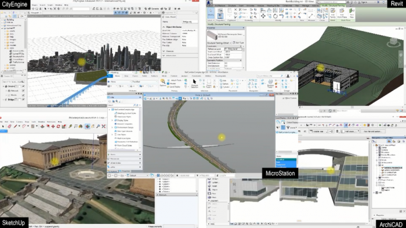Screen dimensions: 406x228
Task: Select the SketchUp Arc tool
Action: click(x=24, y=126)
